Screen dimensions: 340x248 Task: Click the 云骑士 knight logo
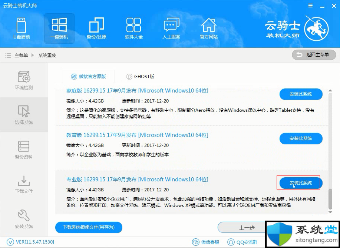[316, 29]
